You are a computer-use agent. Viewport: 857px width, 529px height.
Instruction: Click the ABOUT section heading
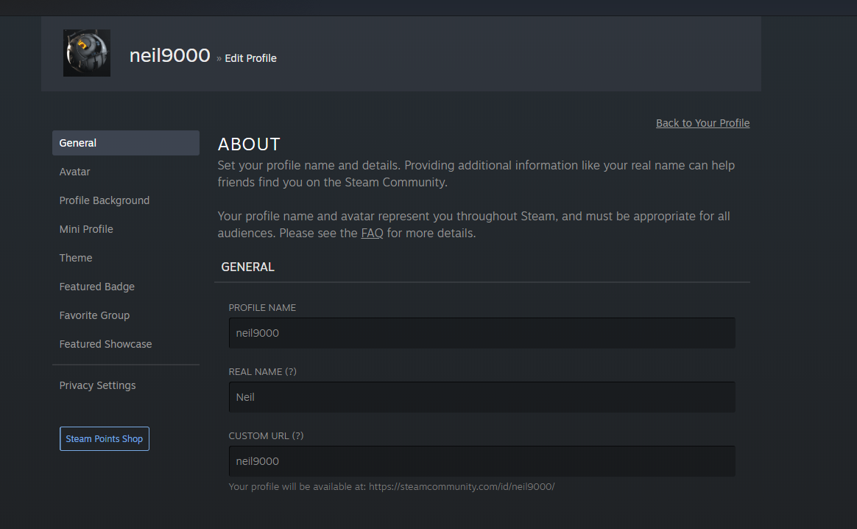click(249, 144)
